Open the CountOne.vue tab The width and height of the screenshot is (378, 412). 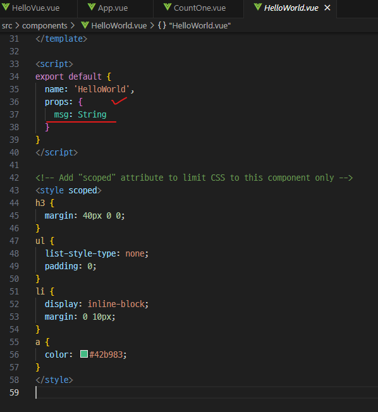click(200, 8)
